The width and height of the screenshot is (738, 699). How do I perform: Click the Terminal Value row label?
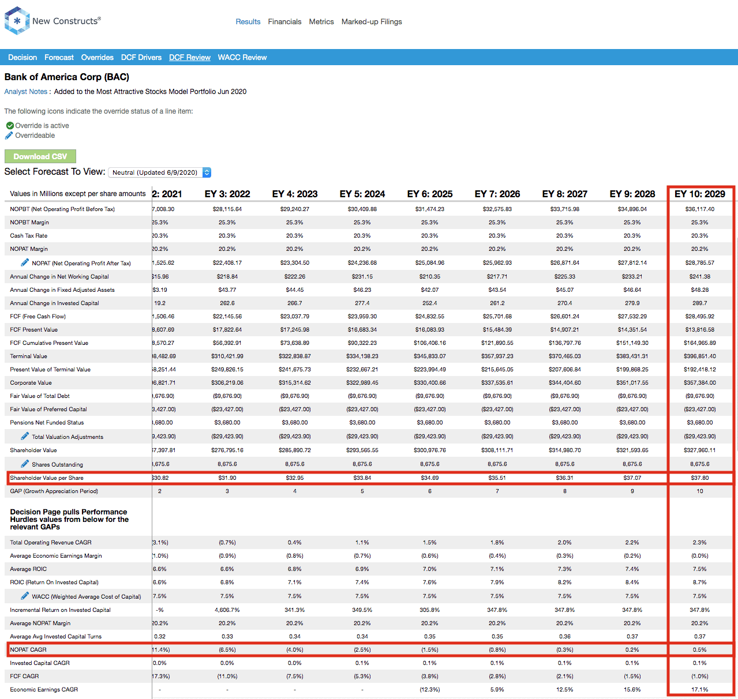(x=29, y=356)
